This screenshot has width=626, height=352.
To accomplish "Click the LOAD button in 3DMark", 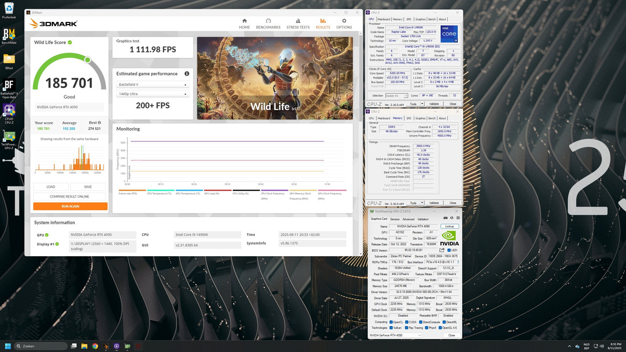I will 51,187.
